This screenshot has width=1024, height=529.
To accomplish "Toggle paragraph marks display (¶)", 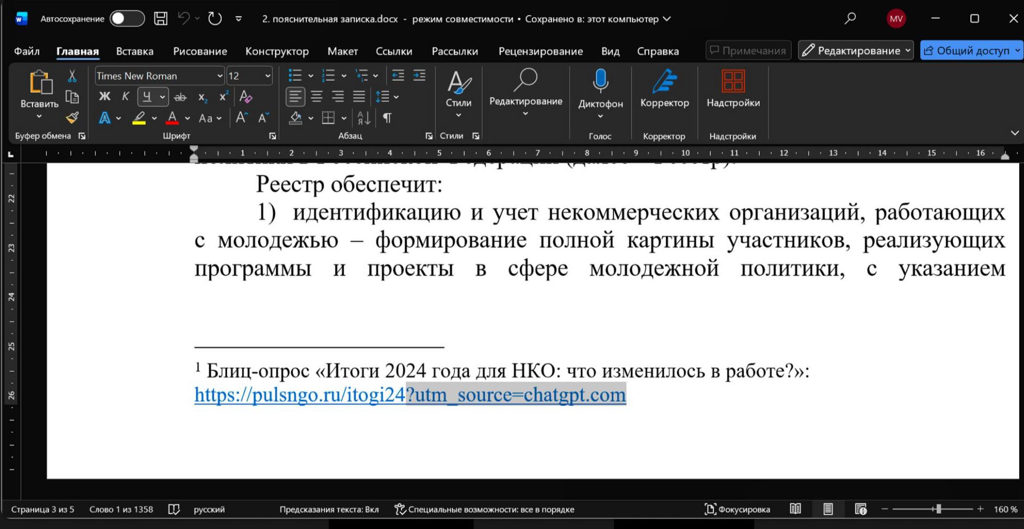I will pyautogui.click(x=387, y=118).
